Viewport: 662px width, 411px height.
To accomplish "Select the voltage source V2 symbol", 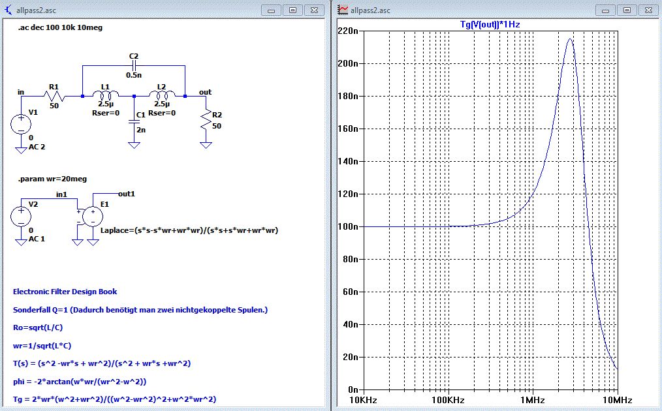I will tap(21, 216).
